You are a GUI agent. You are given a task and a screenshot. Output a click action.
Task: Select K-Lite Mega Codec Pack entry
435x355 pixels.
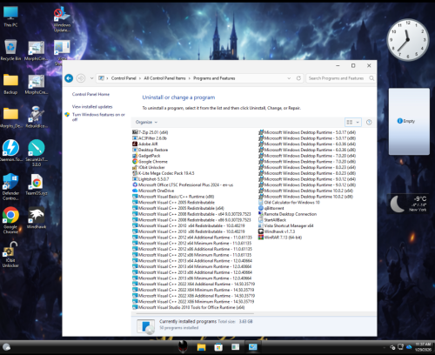[x=164, y=173]
